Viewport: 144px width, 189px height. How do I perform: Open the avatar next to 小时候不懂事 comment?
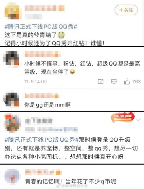(x=11, y=58)
